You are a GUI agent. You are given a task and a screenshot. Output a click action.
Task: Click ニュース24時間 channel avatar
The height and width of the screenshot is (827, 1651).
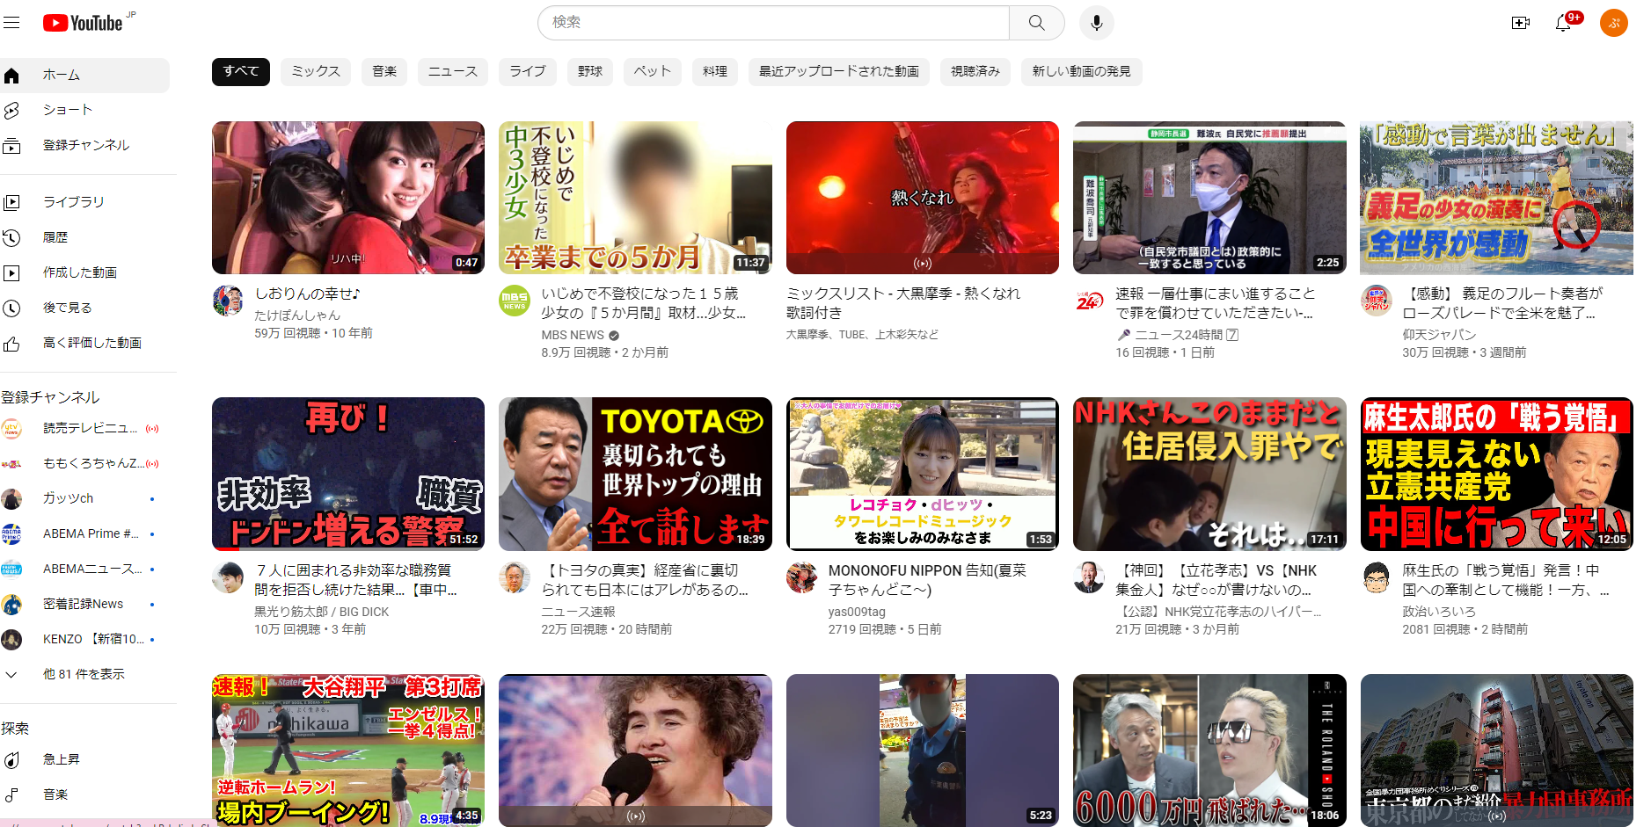tap(1089, 301)
